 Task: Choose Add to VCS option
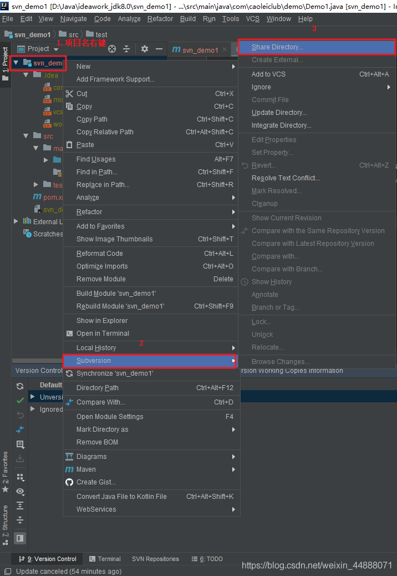click(317, 74)
